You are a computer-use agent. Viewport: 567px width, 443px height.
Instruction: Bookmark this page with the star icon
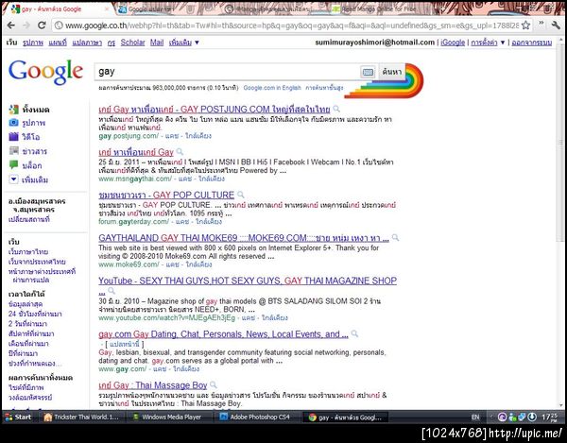point(525,26)
